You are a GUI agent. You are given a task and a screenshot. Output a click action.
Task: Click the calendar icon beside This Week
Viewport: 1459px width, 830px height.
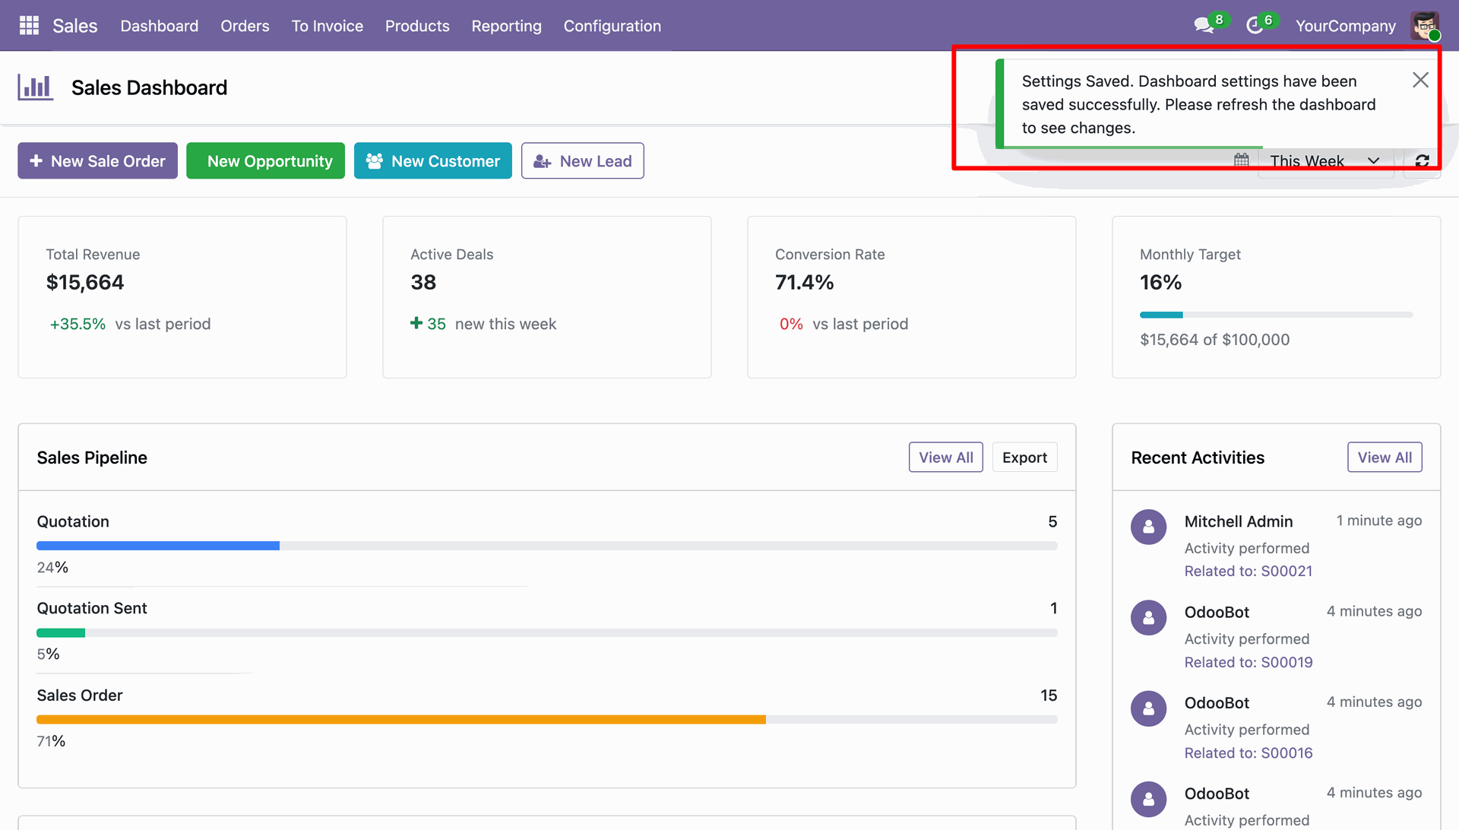tap(1241, 160)
